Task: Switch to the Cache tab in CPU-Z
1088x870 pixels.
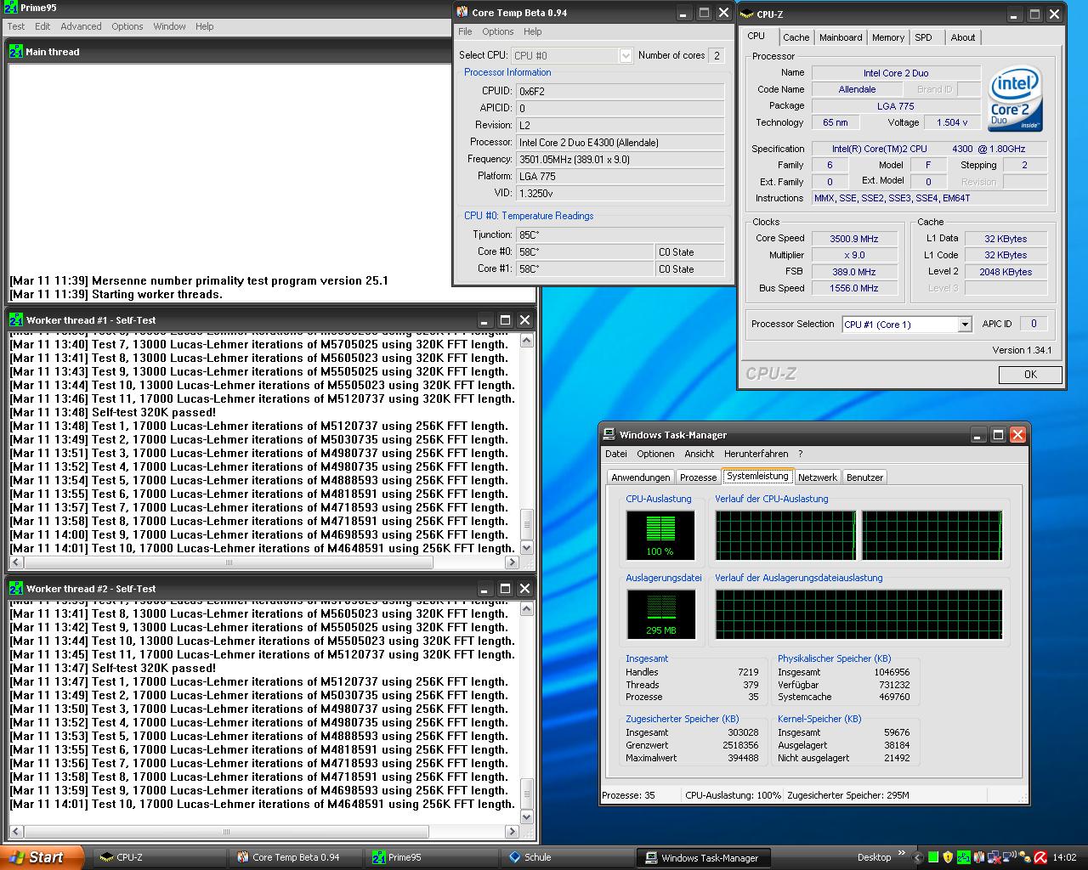Action: coord(796,37)
